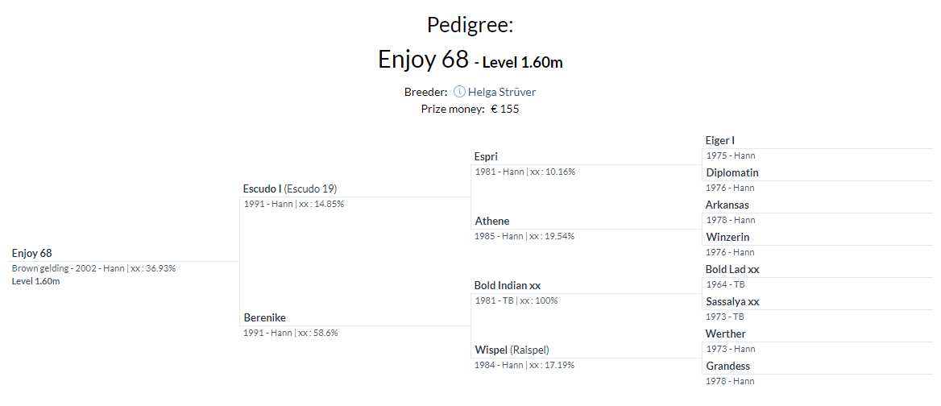Open Espri horse entry
Screen dimensions: 941x406
click(486, 156)
